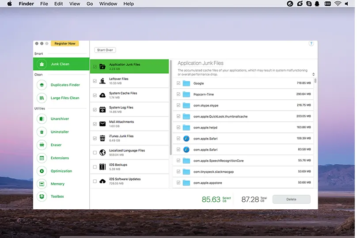The image size is (357, 238).
Task: Show the Memory utility
Action: (x=57, y=184)
